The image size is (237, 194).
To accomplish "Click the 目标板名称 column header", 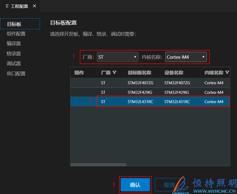I will click(x=139, y=73).
